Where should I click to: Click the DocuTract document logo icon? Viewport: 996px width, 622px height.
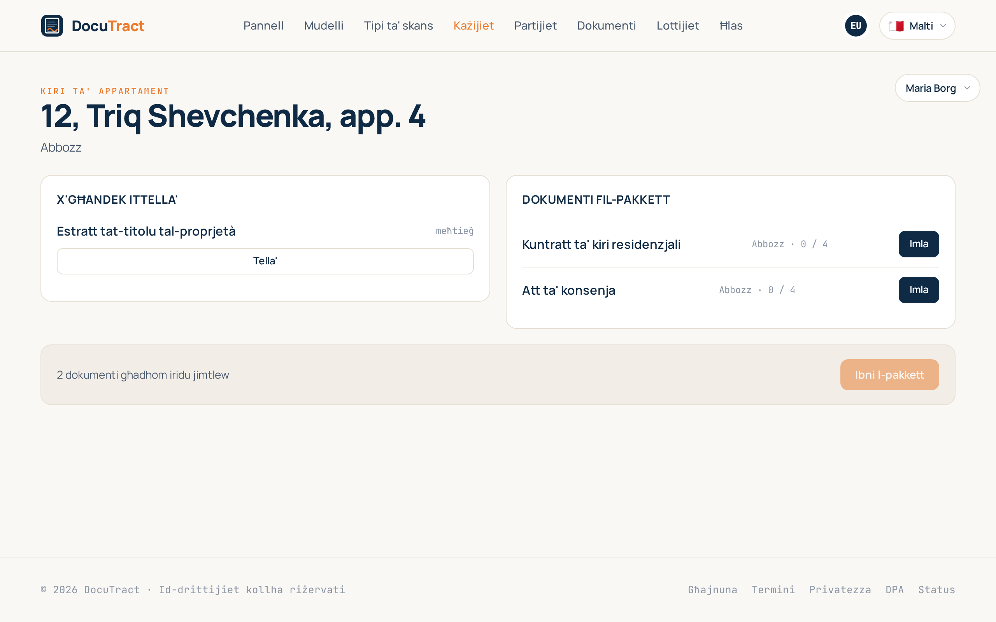coord(52,26)
